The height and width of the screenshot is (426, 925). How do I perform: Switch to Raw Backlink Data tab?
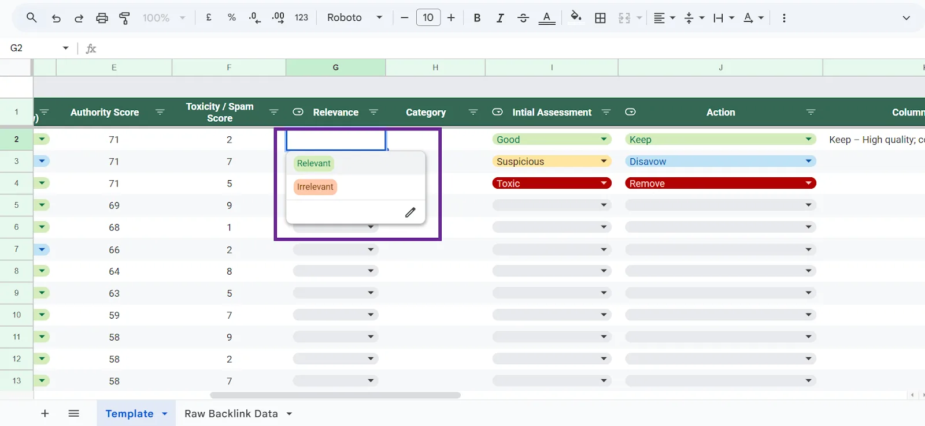click(231, 413)
